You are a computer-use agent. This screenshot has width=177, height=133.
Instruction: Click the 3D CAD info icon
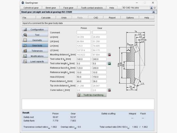click(x=151, y=8)
